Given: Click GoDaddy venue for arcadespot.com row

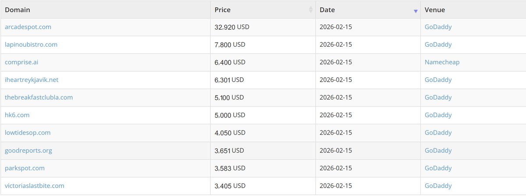Looking at the screenshot, I should 438,27.
